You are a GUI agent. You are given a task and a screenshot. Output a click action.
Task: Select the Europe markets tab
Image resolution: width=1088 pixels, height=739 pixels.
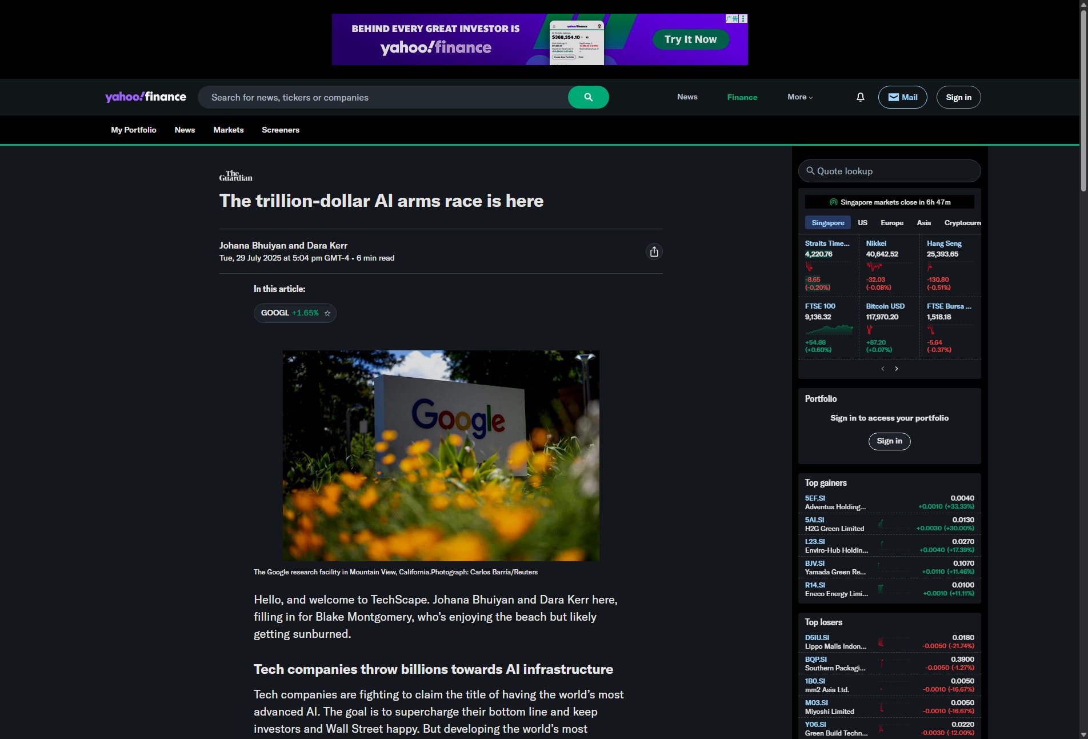pos(891,223)
